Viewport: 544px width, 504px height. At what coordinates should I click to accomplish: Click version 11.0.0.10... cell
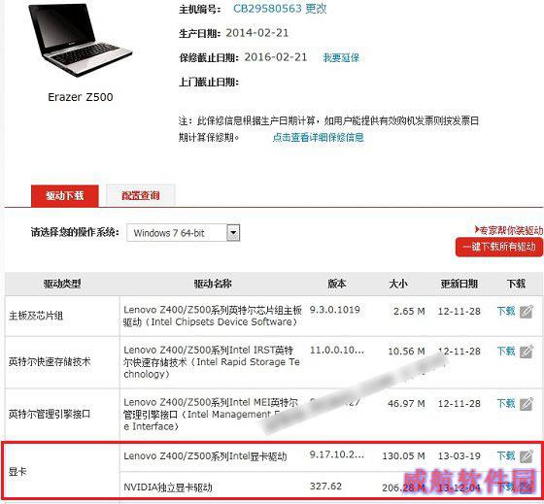[x=337, y=350]
